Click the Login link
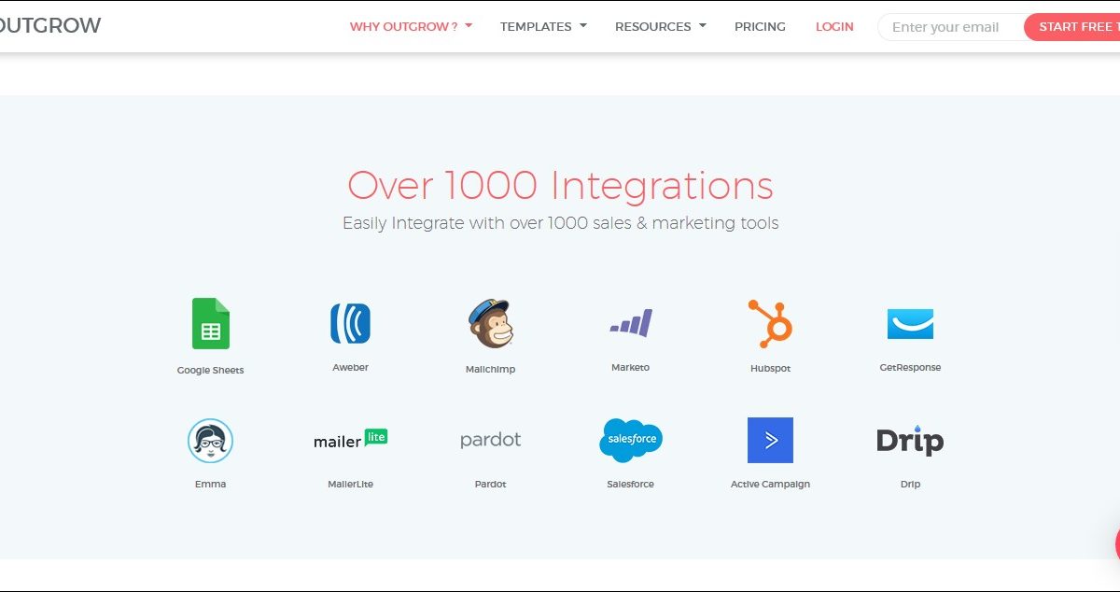Image resolution: width=1120 pixels, height=592 pixels. click(834, 26)
